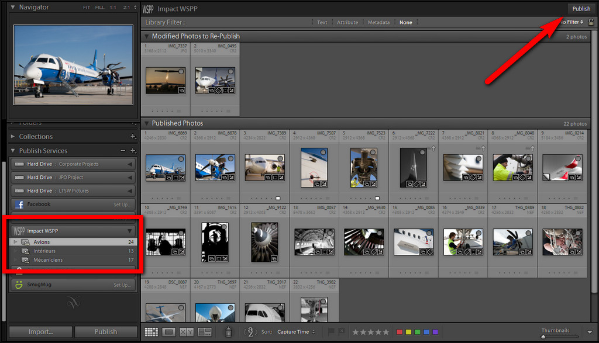The height and width of the screenshot is (343, 599).
Task: Set the Navigator zoom to FIT
Action: [x=87, y=7]
